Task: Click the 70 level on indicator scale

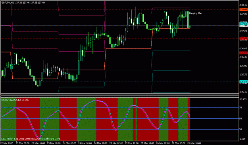Action: point(240,108)
